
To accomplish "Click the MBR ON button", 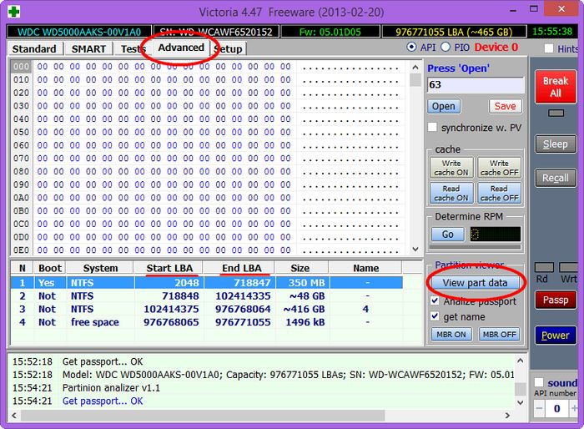I will pyautogui.click(x=451, y=334).
